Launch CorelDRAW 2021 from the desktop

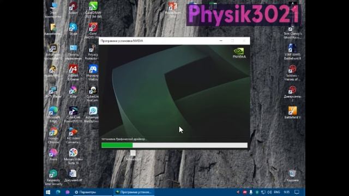pos(93,9)
